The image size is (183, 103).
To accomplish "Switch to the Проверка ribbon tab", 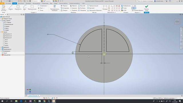I will click(x=28, y=3).
